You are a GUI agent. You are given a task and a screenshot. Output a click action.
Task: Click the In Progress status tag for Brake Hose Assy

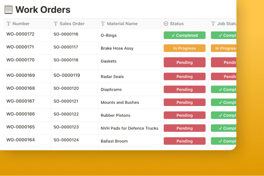[x=185, y=48]
